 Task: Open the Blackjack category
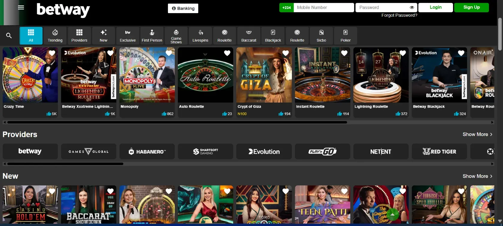(x=273, y=36)
